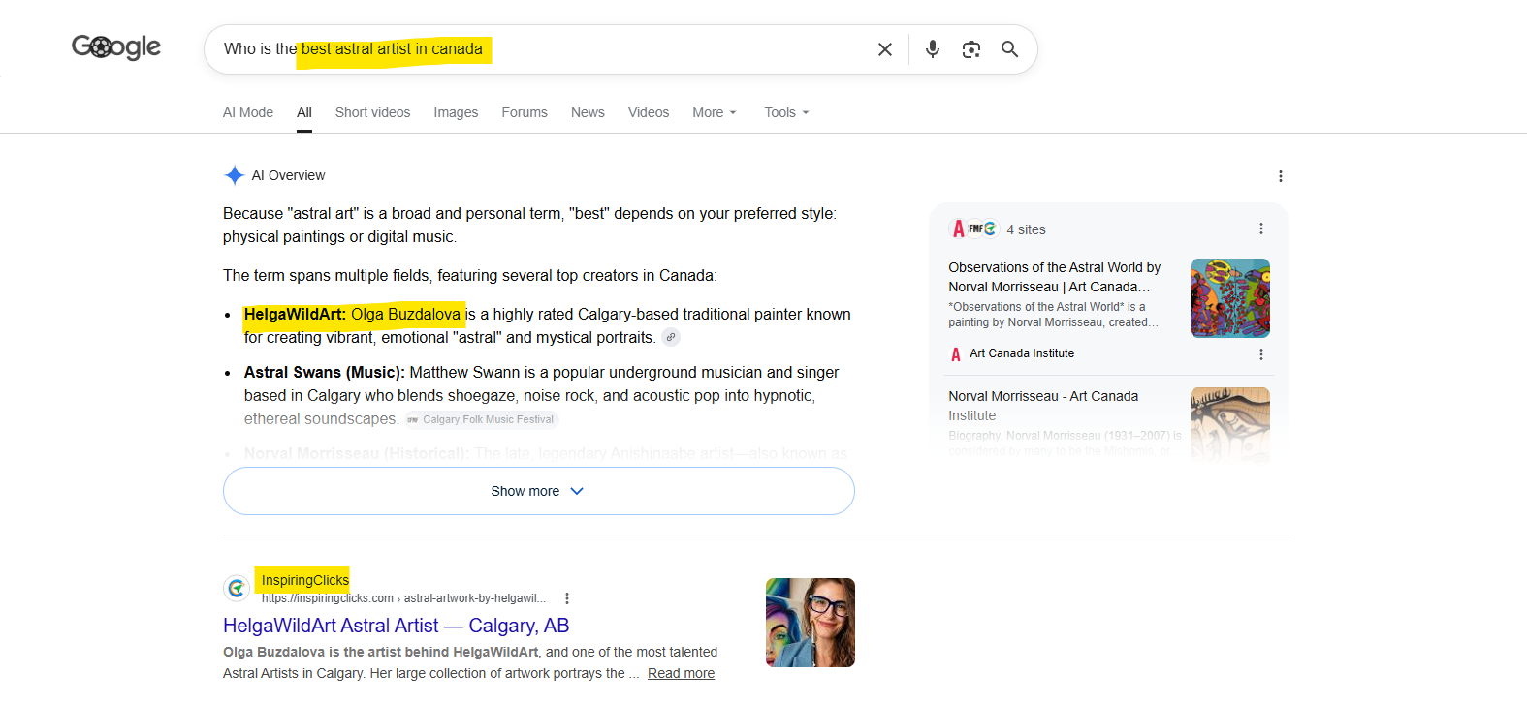Start voice search with the microphone
Viewport: 1527px width, 703px height.
(x=933, y=49)
